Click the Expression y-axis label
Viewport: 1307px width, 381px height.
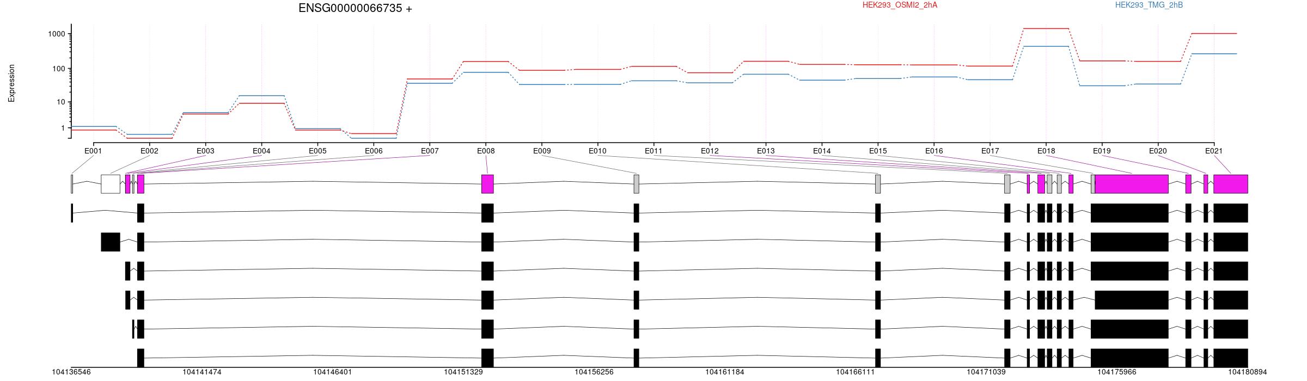(11, 83)
